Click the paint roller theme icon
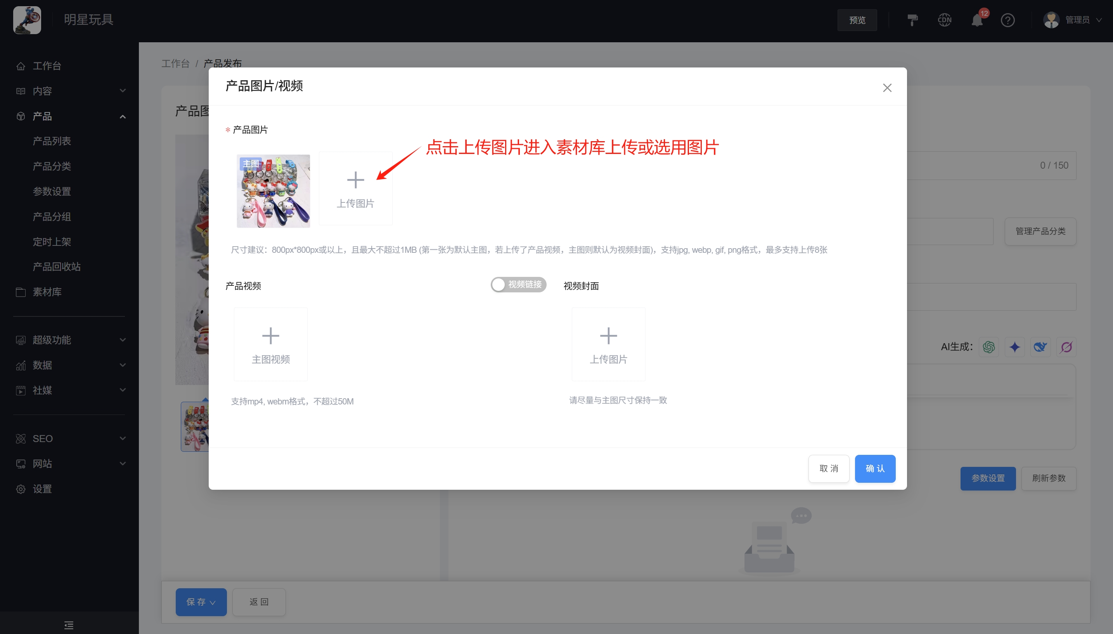The height and width of the screenshot is (634, 1113). (912, 20)
